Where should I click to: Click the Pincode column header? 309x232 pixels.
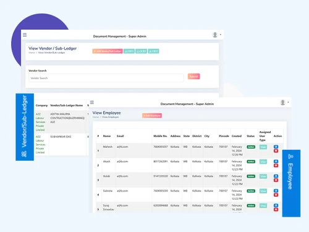point(224,136)
